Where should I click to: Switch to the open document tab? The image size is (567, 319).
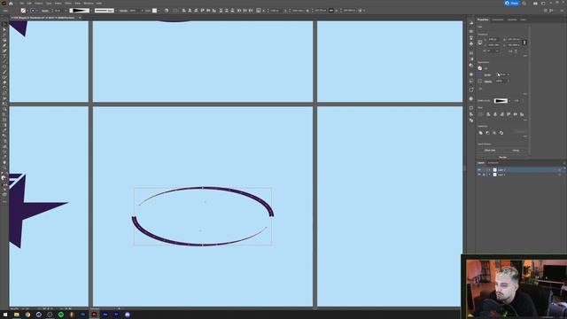point(43,18)
